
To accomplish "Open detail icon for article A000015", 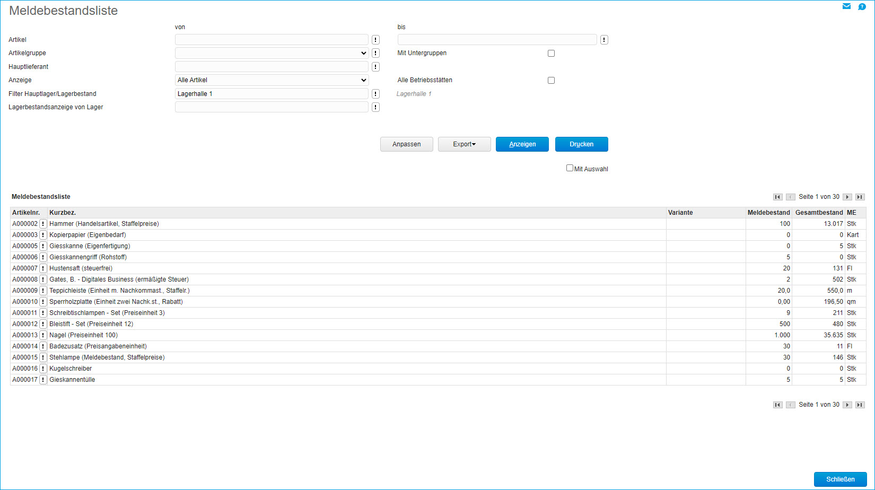I will coord(43,357).
